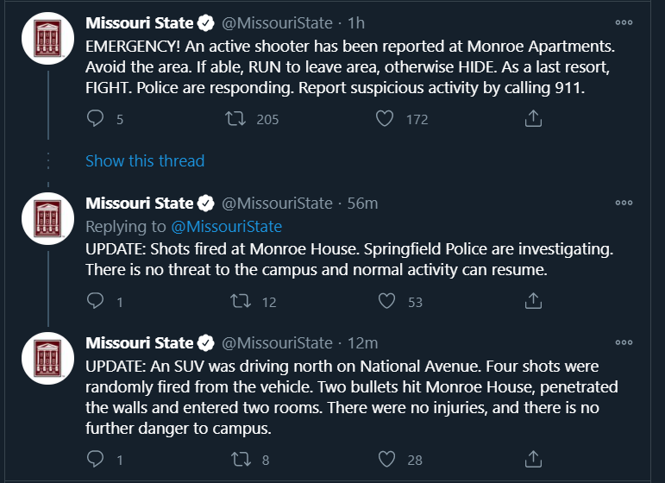Open Missouri State avatar on first tweet
The height and width of the screenshot is (483, 665).
click(48, 39)
